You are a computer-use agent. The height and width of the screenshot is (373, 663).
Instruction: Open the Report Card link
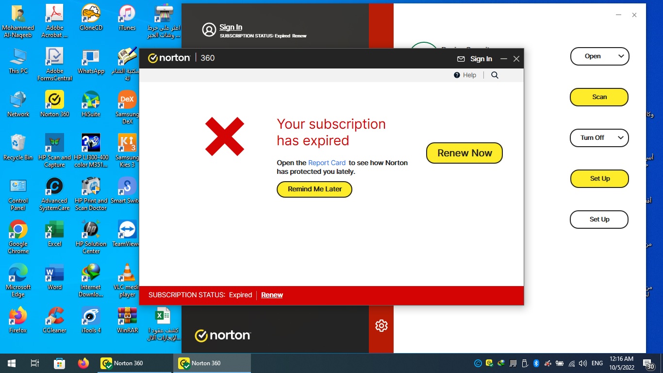click(327, 163)
